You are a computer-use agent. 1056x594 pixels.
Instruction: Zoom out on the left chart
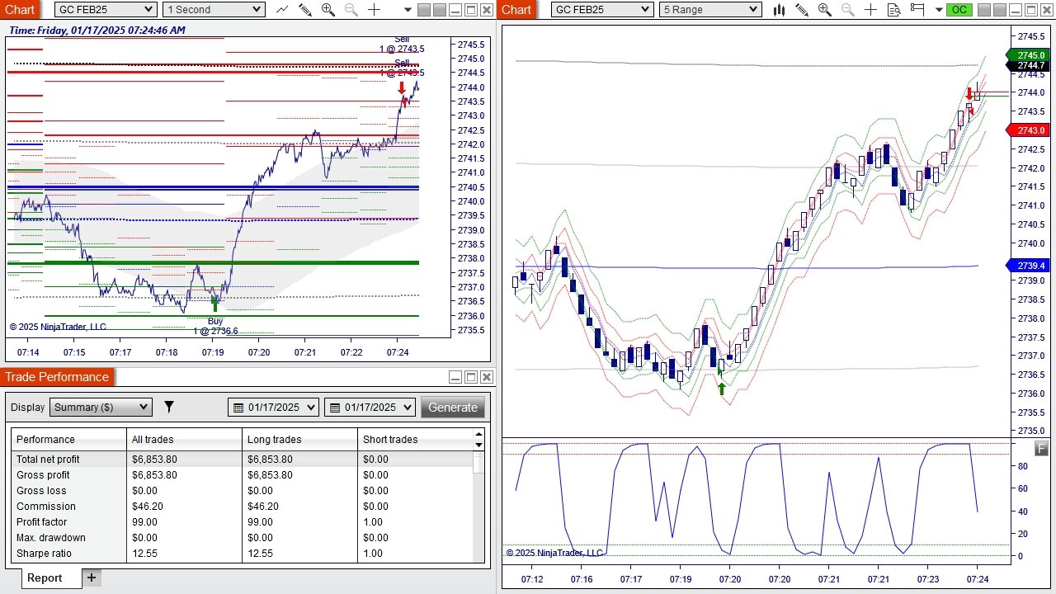point(351,10)
